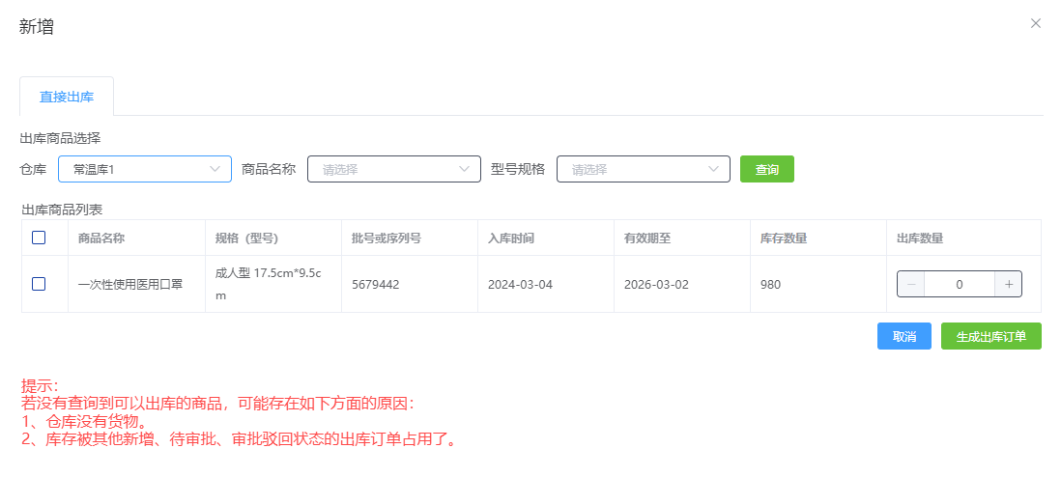Click the 入库时间 column header
This screenshot has height=477, width=1061.
(511, 238)
